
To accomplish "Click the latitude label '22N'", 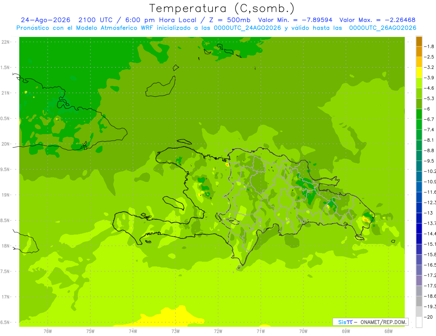I will point(6,42).
